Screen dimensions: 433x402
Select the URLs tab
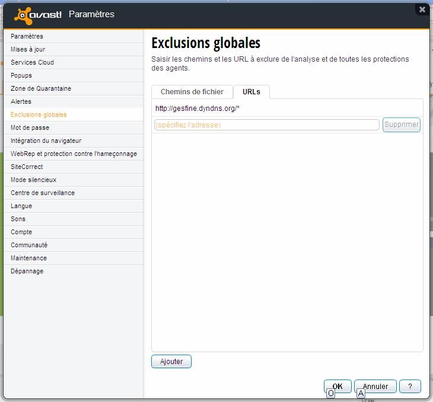click(x=251, y=92)
